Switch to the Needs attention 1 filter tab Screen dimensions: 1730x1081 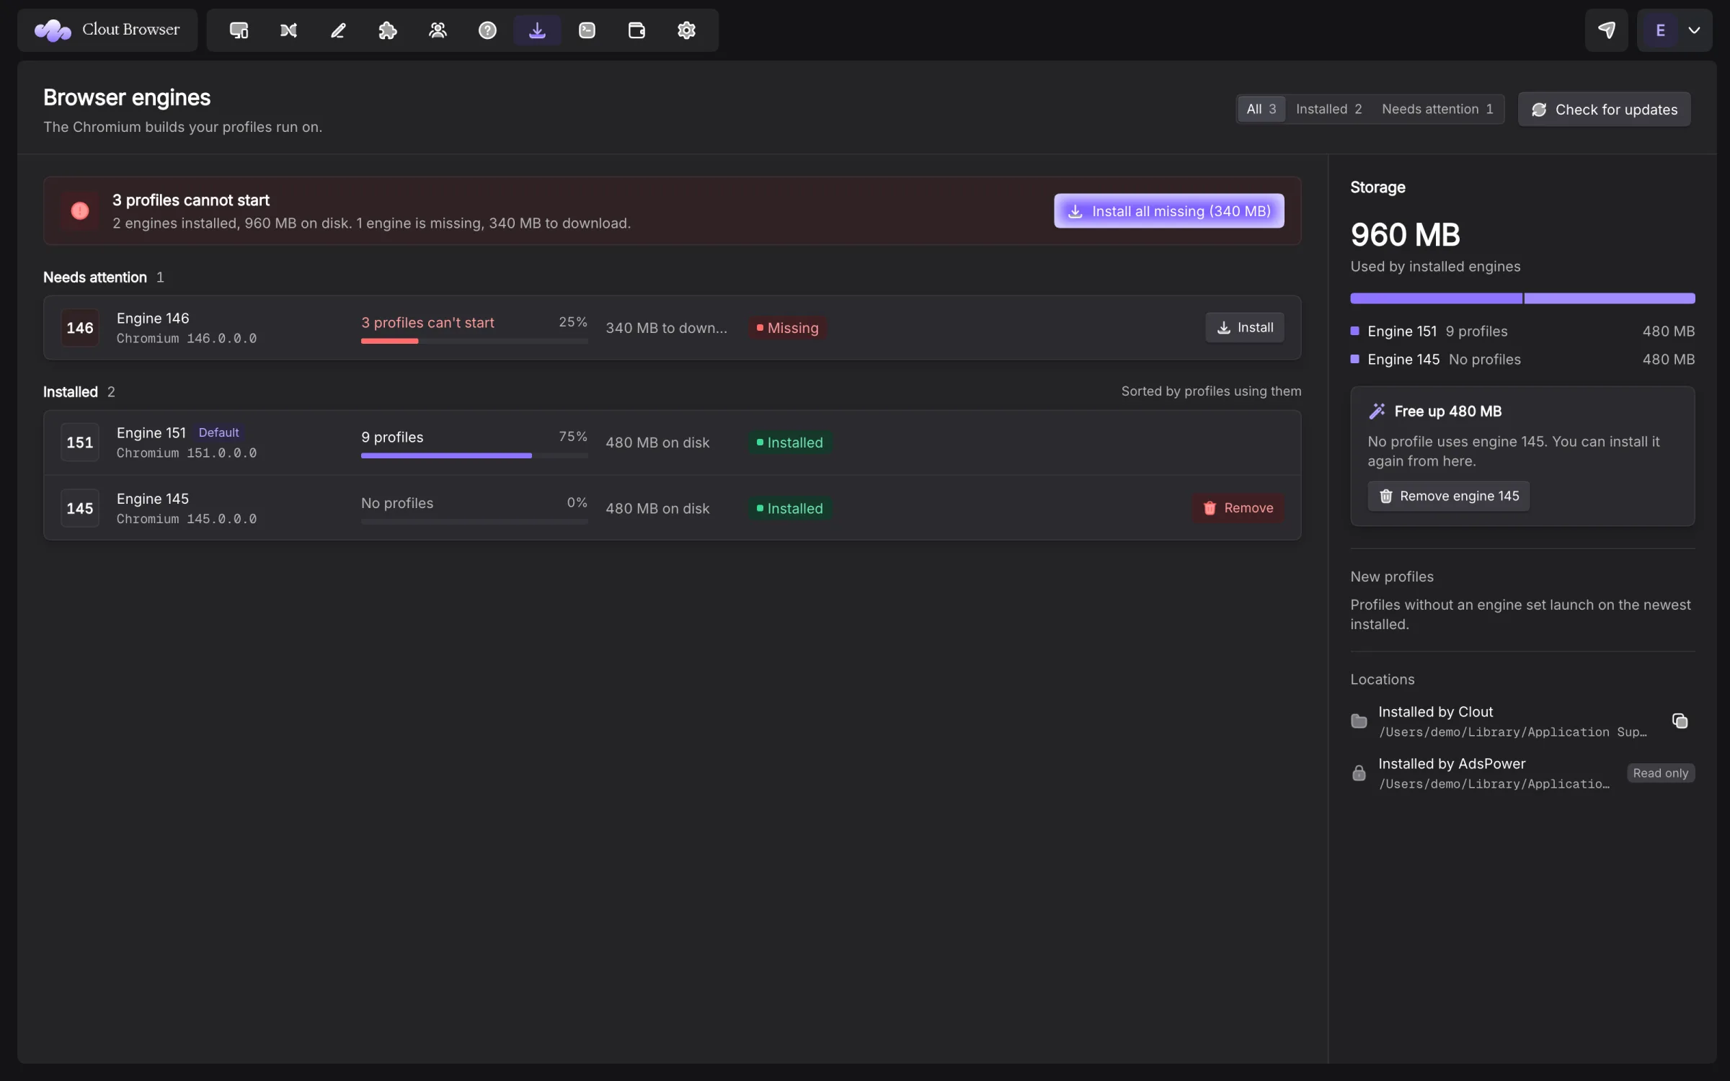(1437, 109)
